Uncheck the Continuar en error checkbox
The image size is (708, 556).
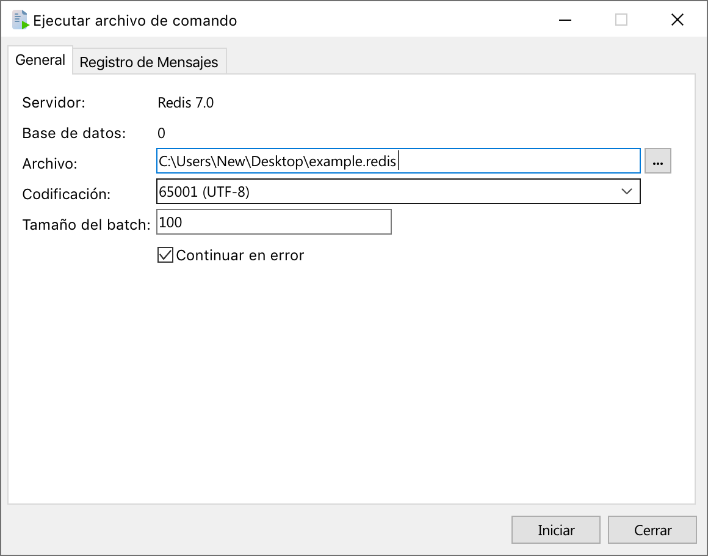pos(165,255)
